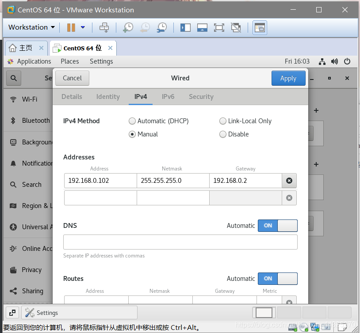Open Region & Language in sidebar
Image resolution: width=360 pixels, height=333 pixels.
(28, 206)
